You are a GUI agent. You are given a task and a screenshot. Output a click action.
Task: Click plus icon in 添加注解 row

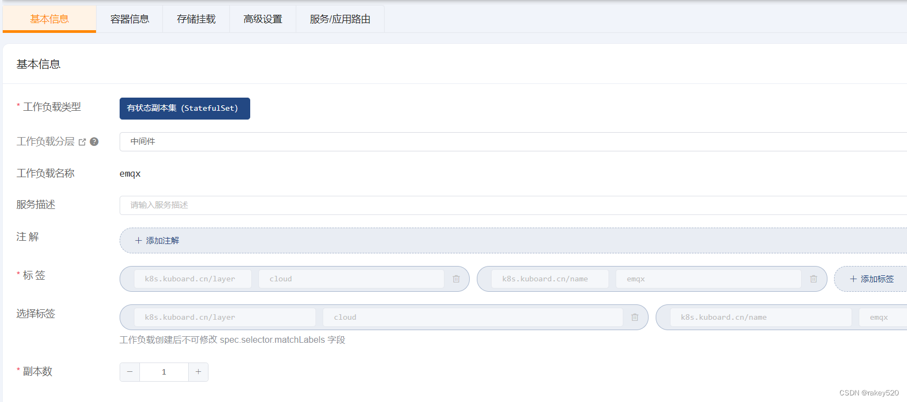pos(138,240)
